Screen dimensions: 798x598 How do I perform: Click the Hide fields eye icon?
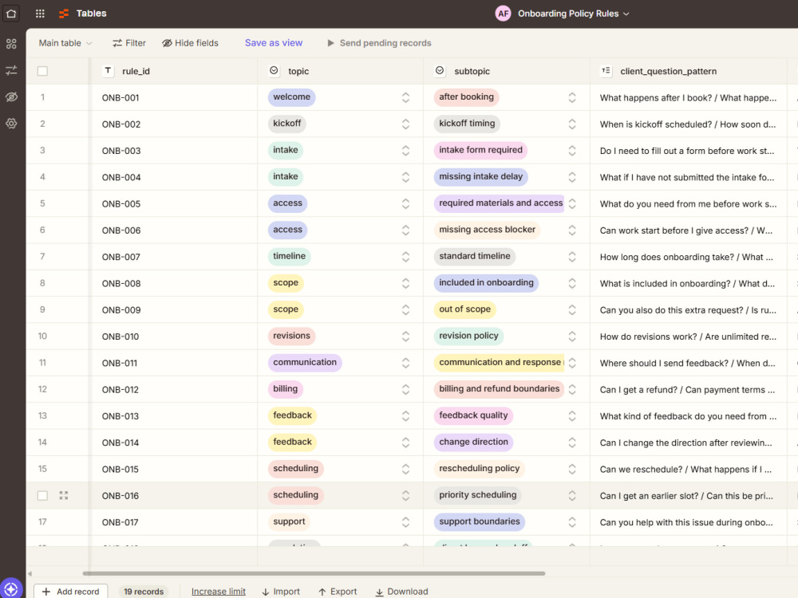point(167,43)
